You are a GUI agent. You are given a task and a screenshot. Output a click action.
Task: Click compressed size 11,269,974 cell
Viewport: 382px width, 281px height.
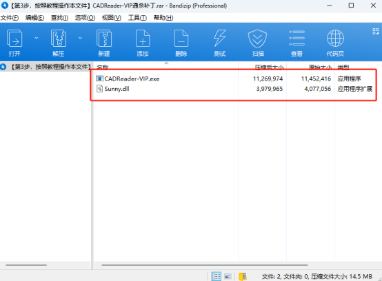coord(268,79)
